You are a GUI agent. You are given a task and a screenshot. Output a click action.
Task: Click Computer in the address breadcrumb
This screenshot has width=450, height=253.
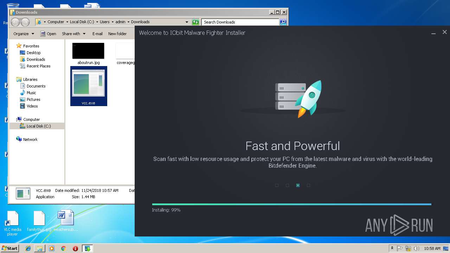click(56, 22)
